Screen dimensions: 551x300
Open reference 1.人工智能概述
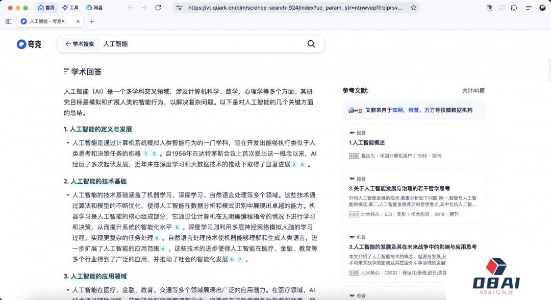click(x=367, y=142)
